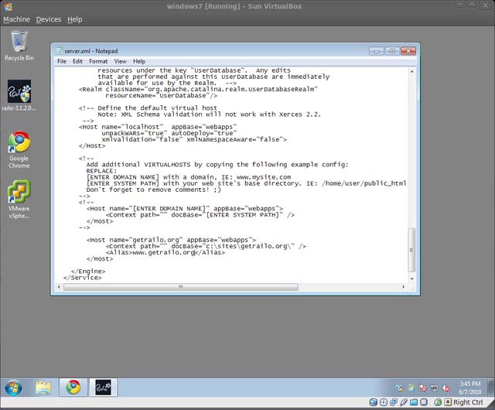Click the VirtualBox hard disk status icon
The image size is (495, 410).
coord(374,402)
